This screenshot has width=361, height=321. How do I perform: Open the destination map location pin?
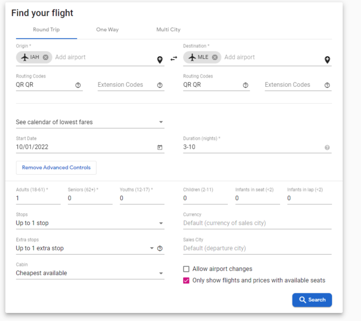click(x=327, y=60)
